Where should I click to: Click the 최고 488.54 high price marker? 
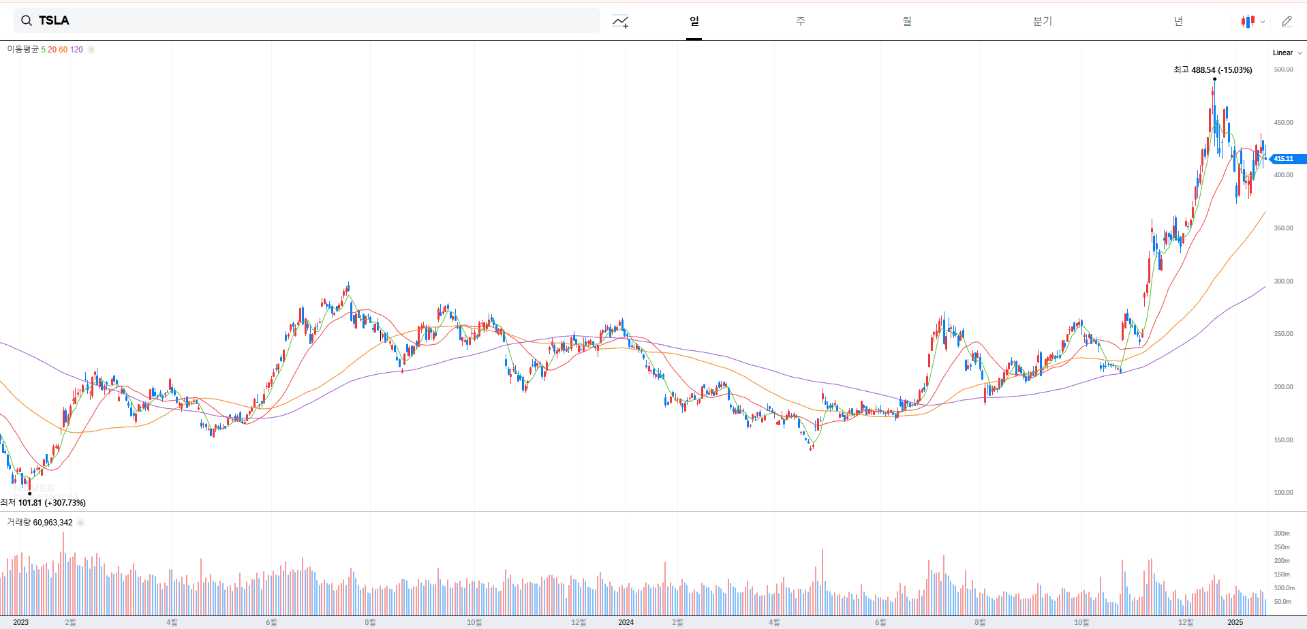point(1212,70)
